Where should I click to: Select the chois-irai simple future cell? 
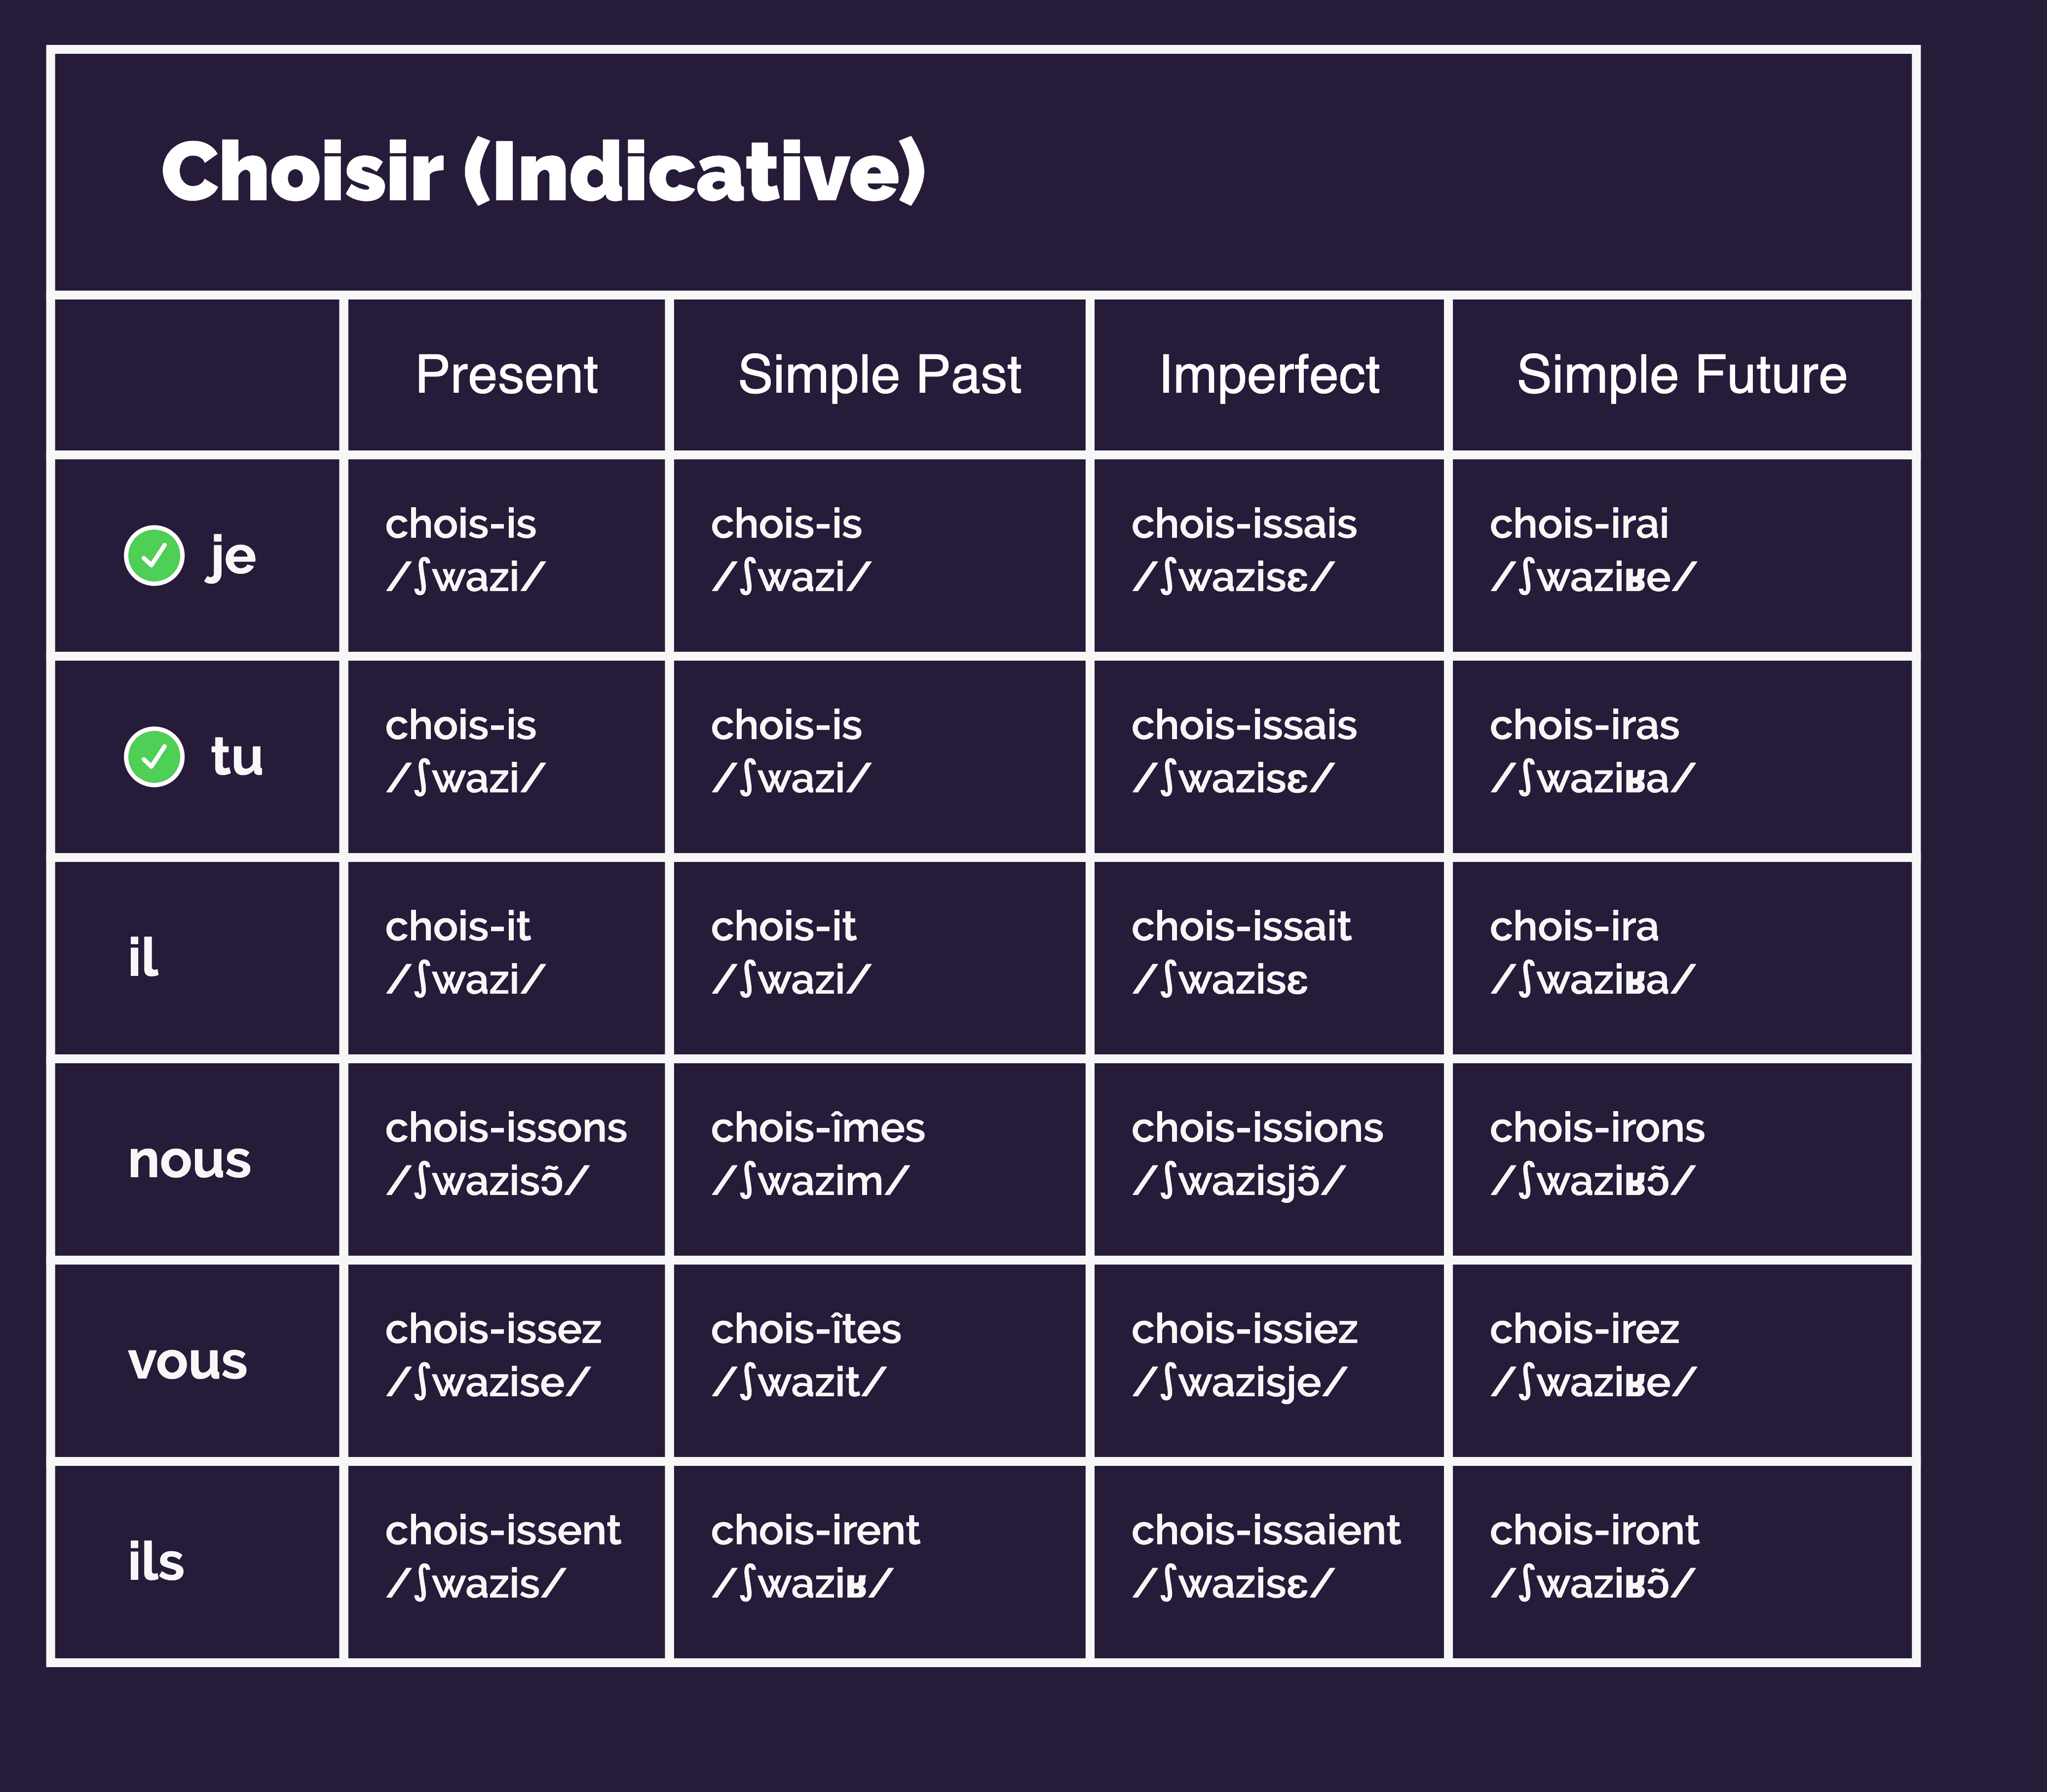click(1682, 555)
